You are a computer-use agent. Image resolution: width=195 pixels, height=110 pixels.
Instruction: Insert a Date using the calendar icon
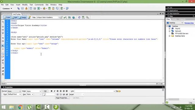click(x=49, y=9)
